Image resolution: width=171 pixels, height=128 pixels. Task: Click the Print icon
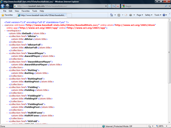tap(130, 15)
